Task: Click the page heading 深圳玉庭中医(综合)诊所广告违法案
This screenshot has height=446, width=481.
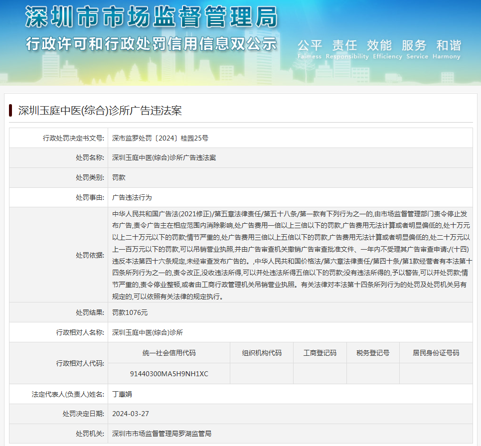Action: point(100,111)
